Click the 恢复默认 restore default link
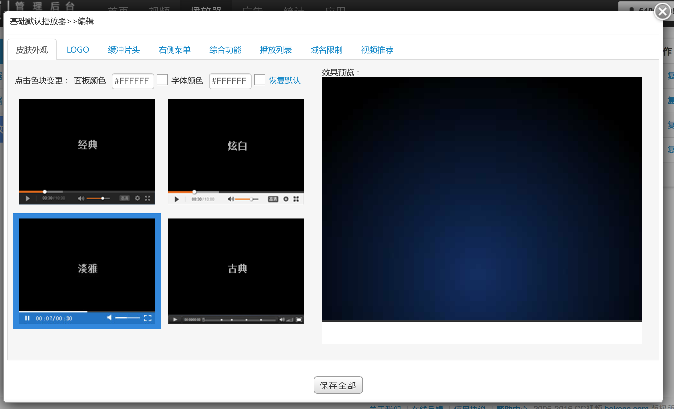The image size is (674, 409). tap(284, 81)
